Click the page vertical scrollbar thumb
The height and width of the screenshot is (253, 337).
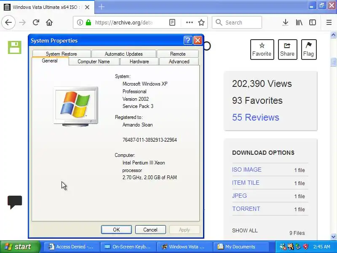tap(333, 62)
